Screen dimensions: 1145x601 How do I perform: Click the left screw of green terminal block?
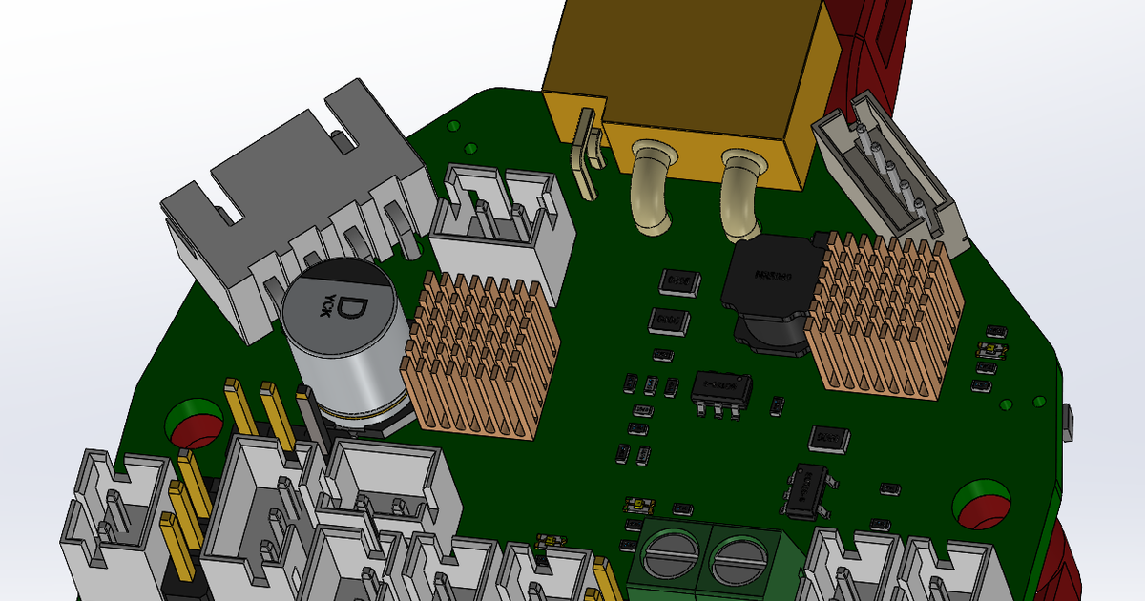[x=675, y=555]
